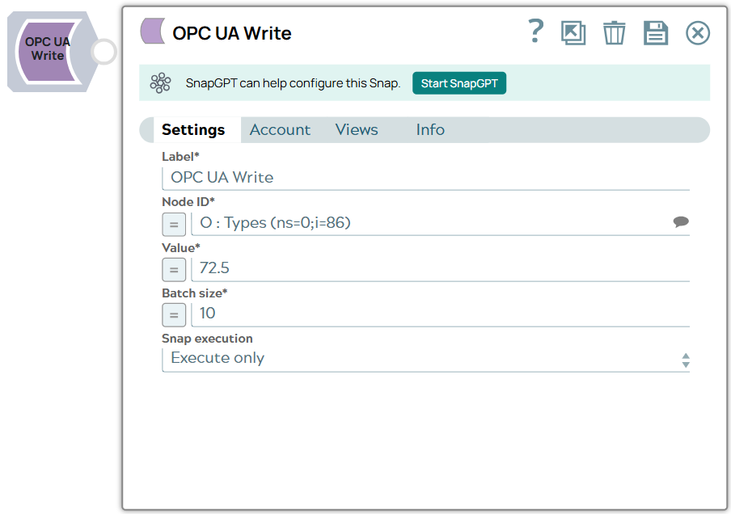731x514 pixels.
Task: Toggle expression mode for Node ID
Action: (x=174, y=224)
